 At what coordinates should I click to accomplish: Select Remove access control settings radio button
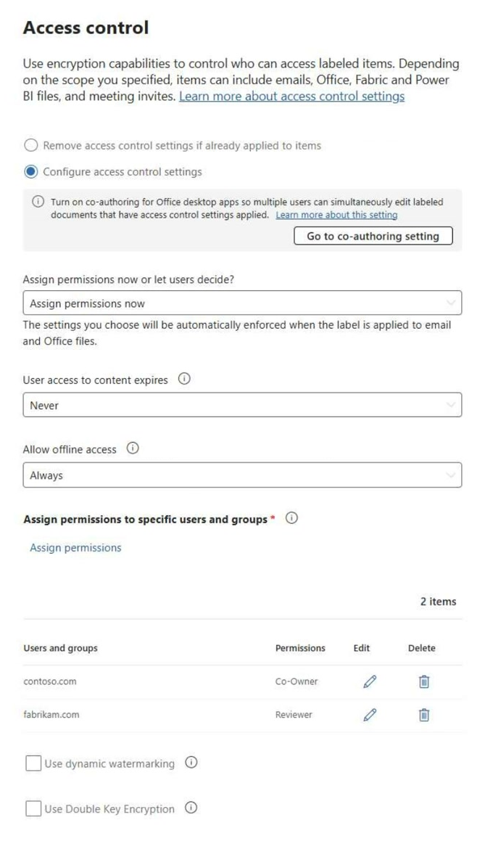tap(31, 145)
